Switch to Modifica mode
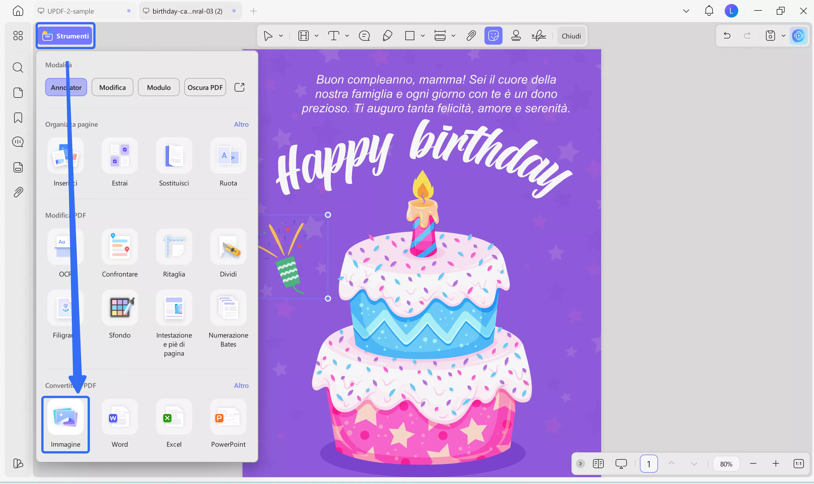 (x=112, y=87)
